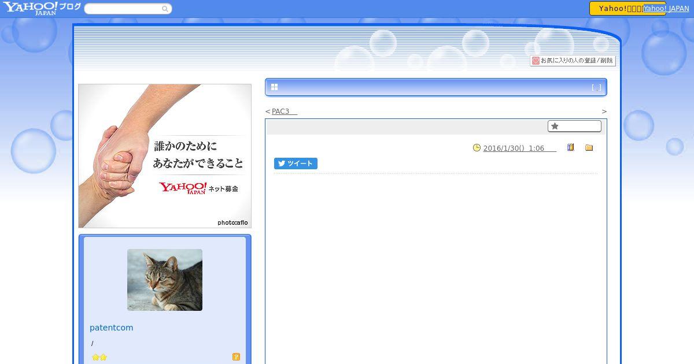Click the orange question mark help icon
This screenshot has width=694, height=364.
click(236, 357)
